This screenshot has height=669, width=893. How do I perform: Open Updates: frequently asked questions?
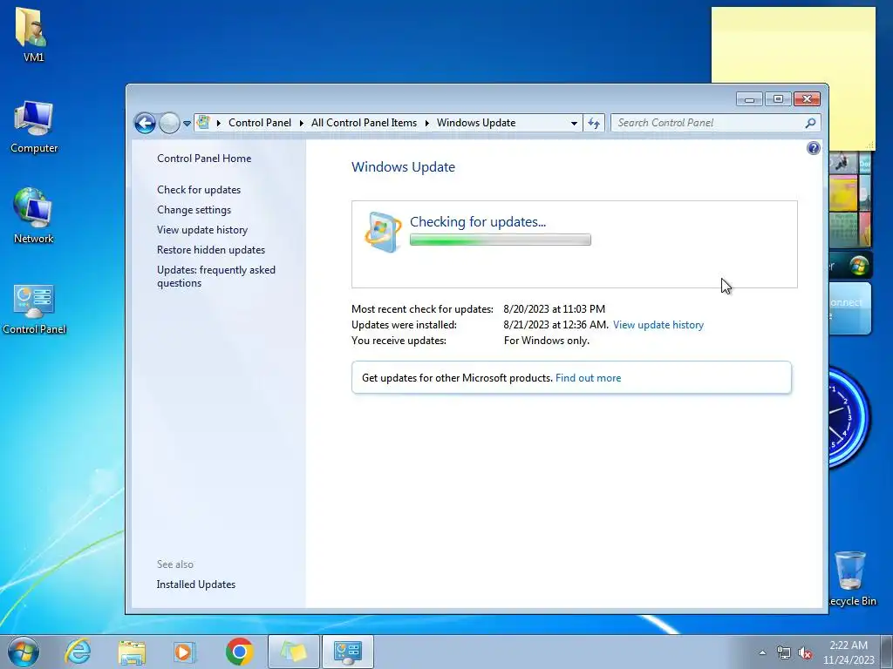pyautogui.click(x=216, y=276)
